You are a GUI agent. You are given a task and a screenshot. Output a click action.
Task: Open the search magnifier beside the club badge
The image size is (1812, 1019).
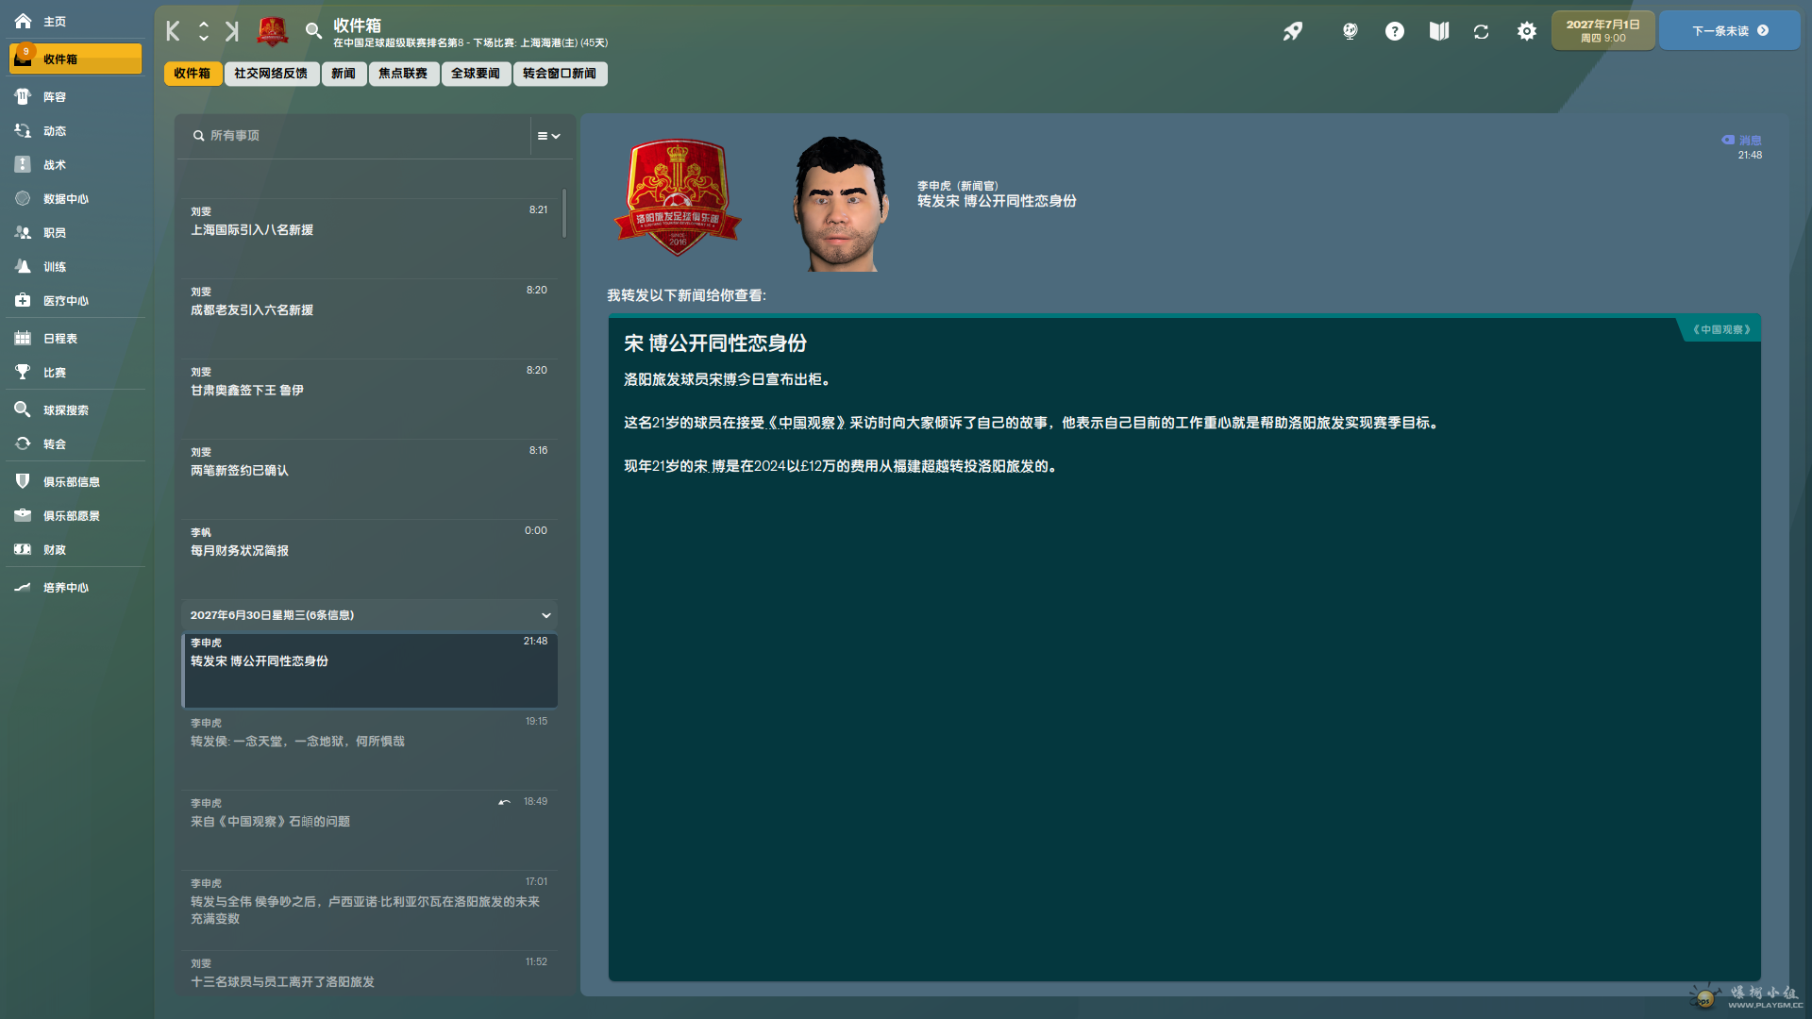click(x=313, y=31)
